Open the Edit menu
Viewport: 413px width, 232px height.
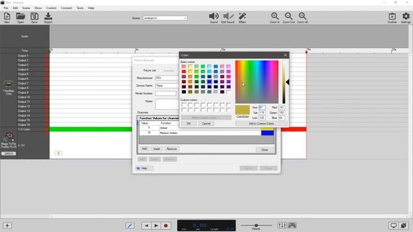15,8
